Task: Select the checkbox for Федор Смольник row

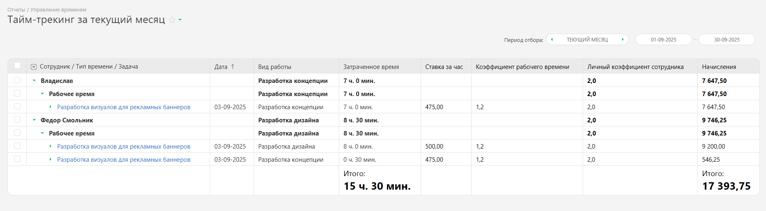Action: point(17,120)
